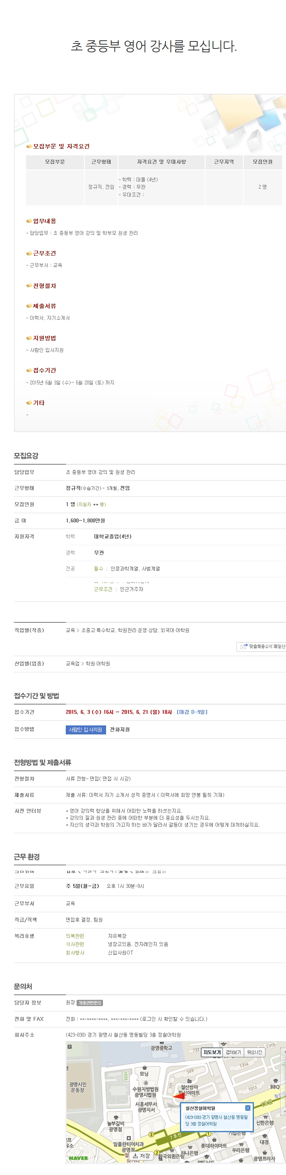Click the subway exit 1 marker on map
Image resolution: width=286 pixels, height=1175 pixels.
coord(208,1134)
